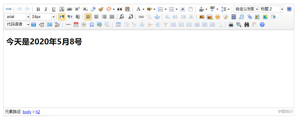
Task: Align text to the right
Action: point(104,17)
